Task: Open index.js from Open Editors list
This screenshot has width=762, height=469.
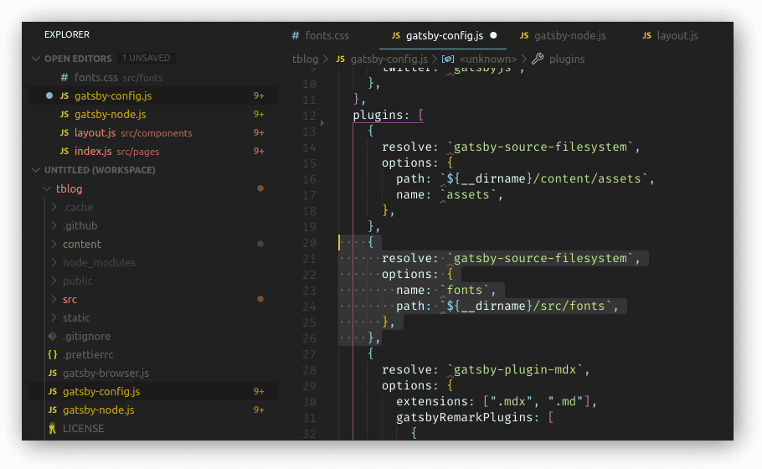Action: (92, 151)
